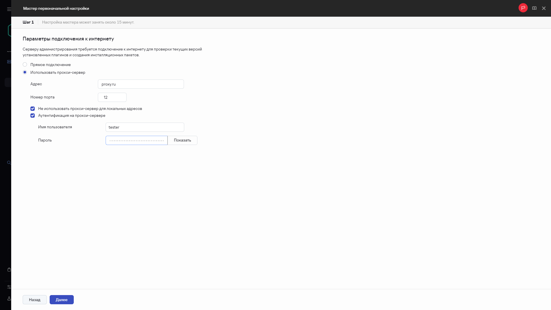The image size is (551, 310).
Task: Close the initial setup wizard
Action: pyautogui.click(x=544, y=8)
